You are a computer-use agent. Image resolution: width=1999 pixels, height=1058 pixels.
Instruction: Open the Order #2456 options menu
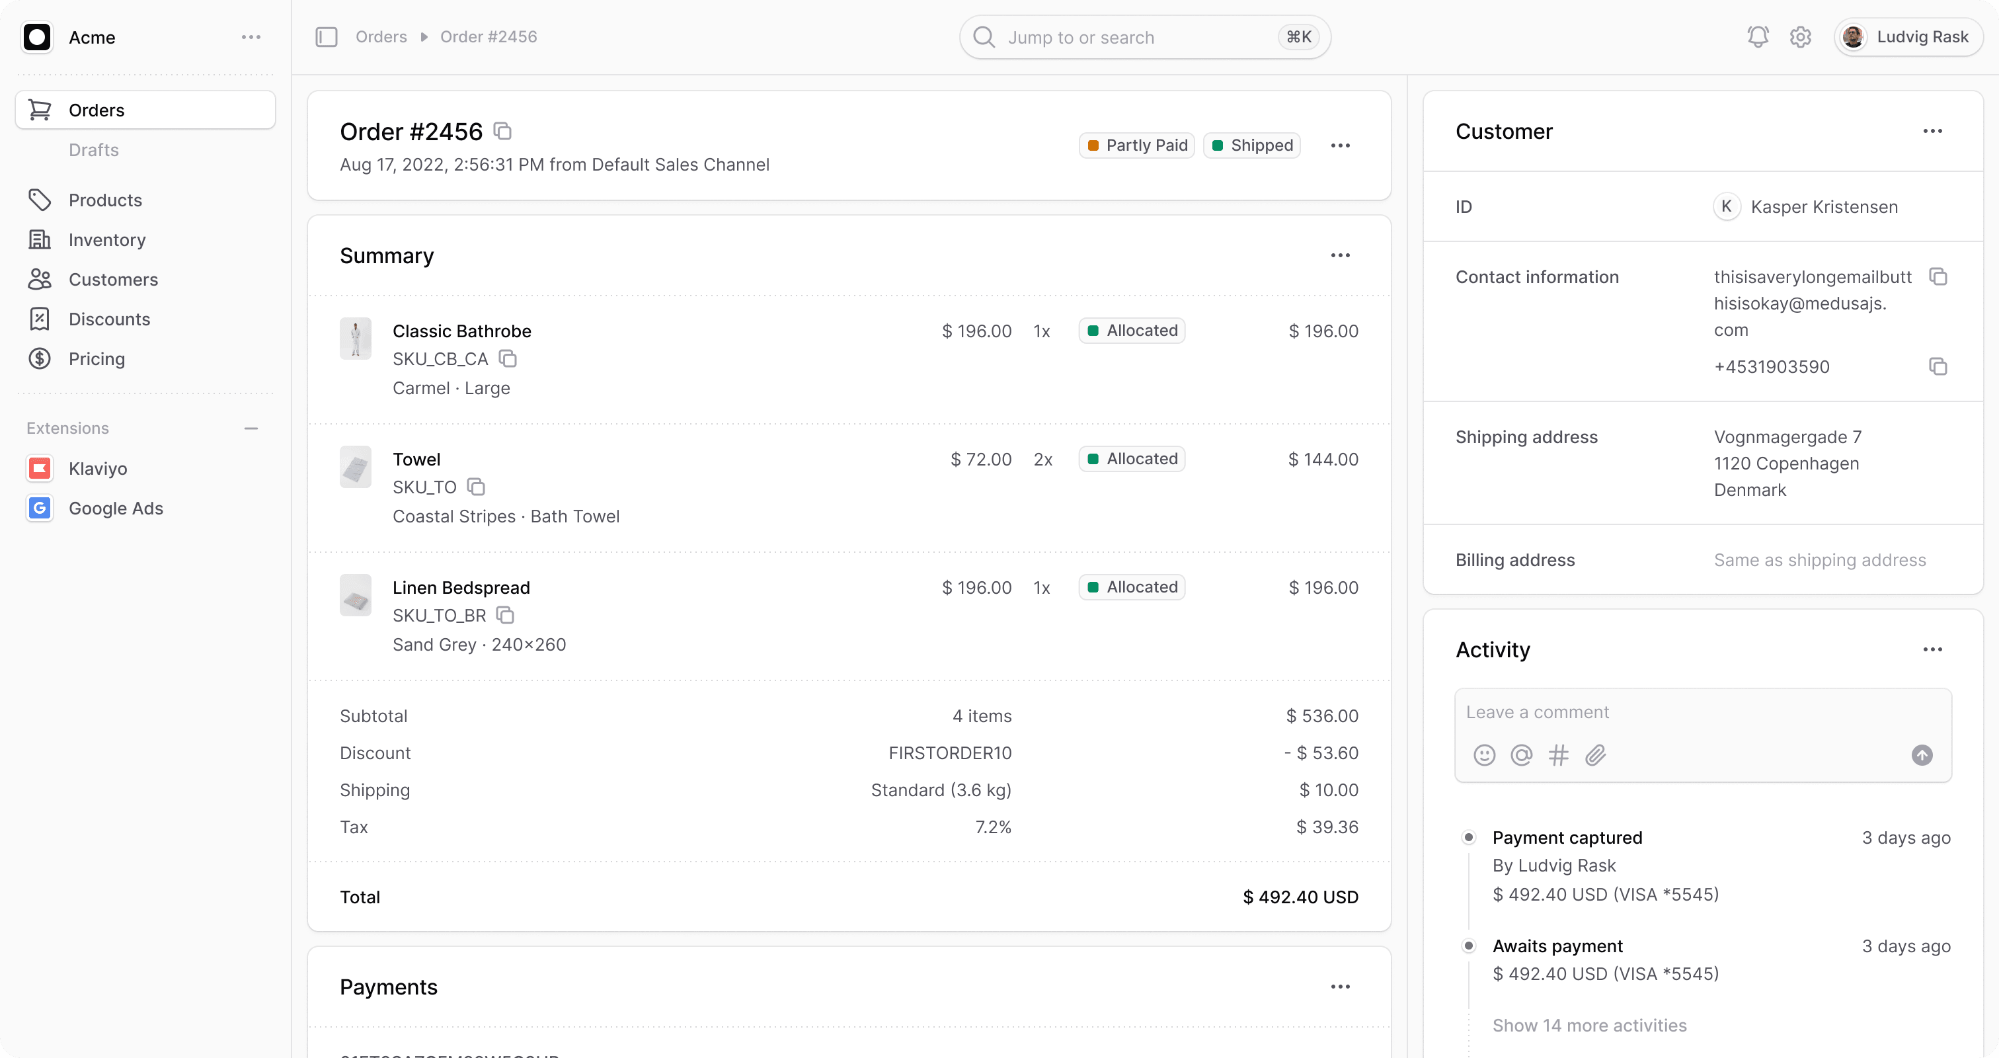point(1341,145)
